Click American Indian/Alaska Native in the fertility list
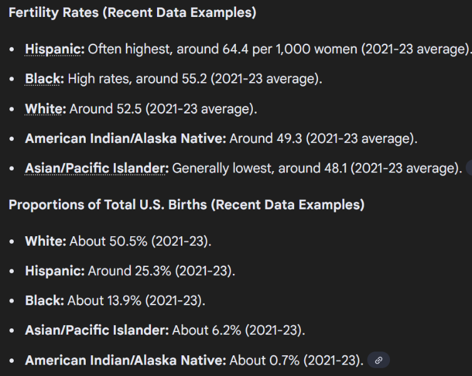Image resolution: width=472 pixels, height=376 pixels. pos(125,138)
